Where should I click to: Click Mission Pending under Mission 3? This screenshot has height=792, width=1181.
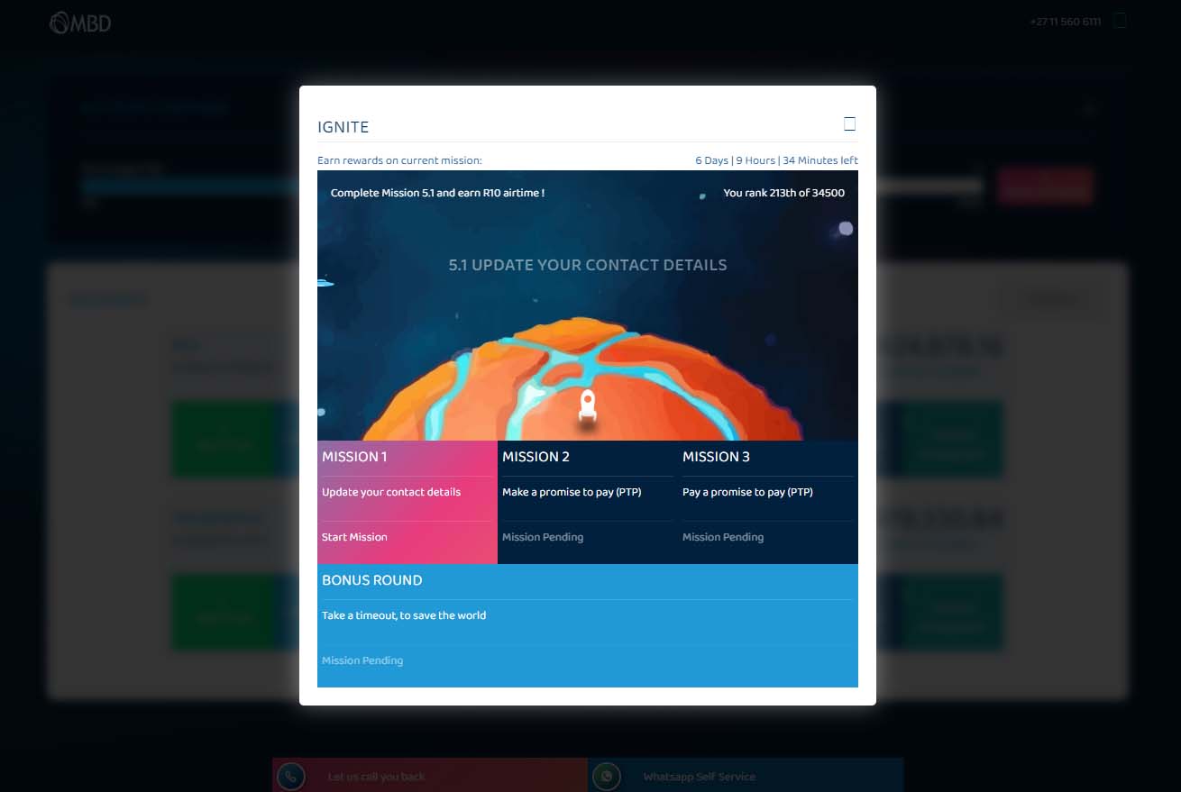(x=723, y=537)
